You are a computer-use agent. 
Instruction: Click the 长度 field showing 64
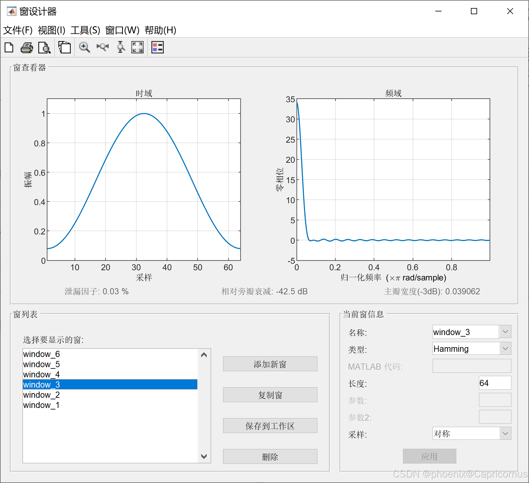(495, 383)
